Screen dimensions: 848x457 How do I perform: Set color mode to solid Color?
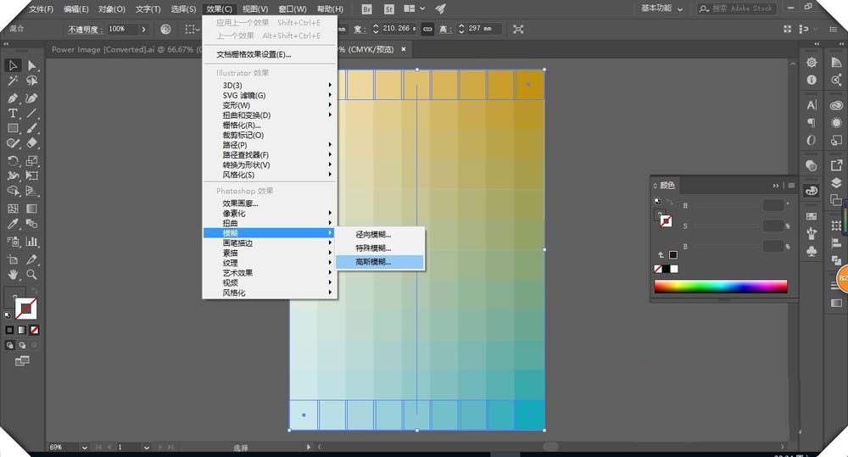coord(9,330)
